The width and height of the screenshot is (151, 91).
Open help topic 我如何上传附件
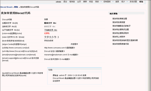(x=119, y=37)
